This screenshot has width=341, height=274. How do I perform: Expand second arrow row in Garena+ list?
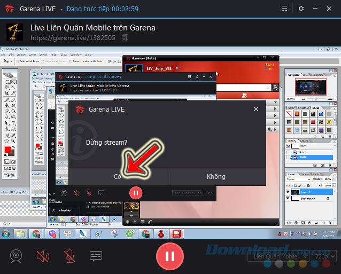(275, 115)
